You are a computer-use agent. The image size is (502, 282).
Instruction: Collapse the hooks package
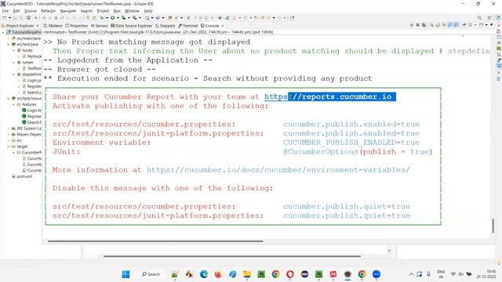click(14, 50)
